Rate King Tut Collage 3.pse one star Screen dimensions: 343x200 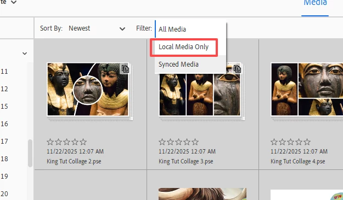162,142
